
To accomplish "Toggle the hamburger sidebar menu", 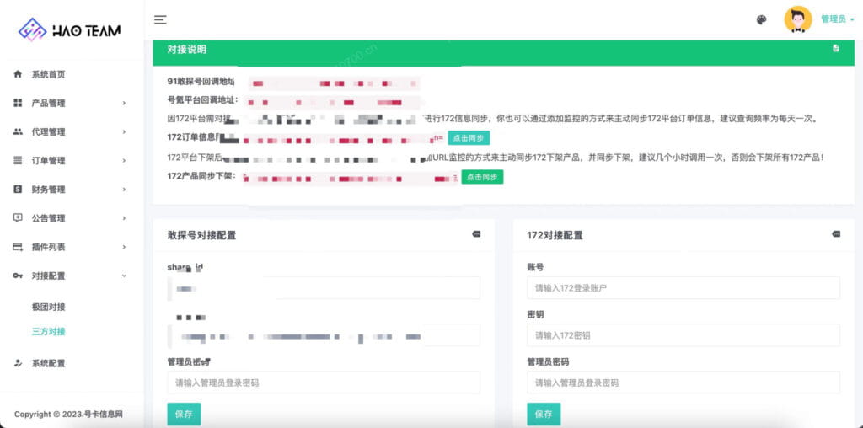I will pos(160,20).
